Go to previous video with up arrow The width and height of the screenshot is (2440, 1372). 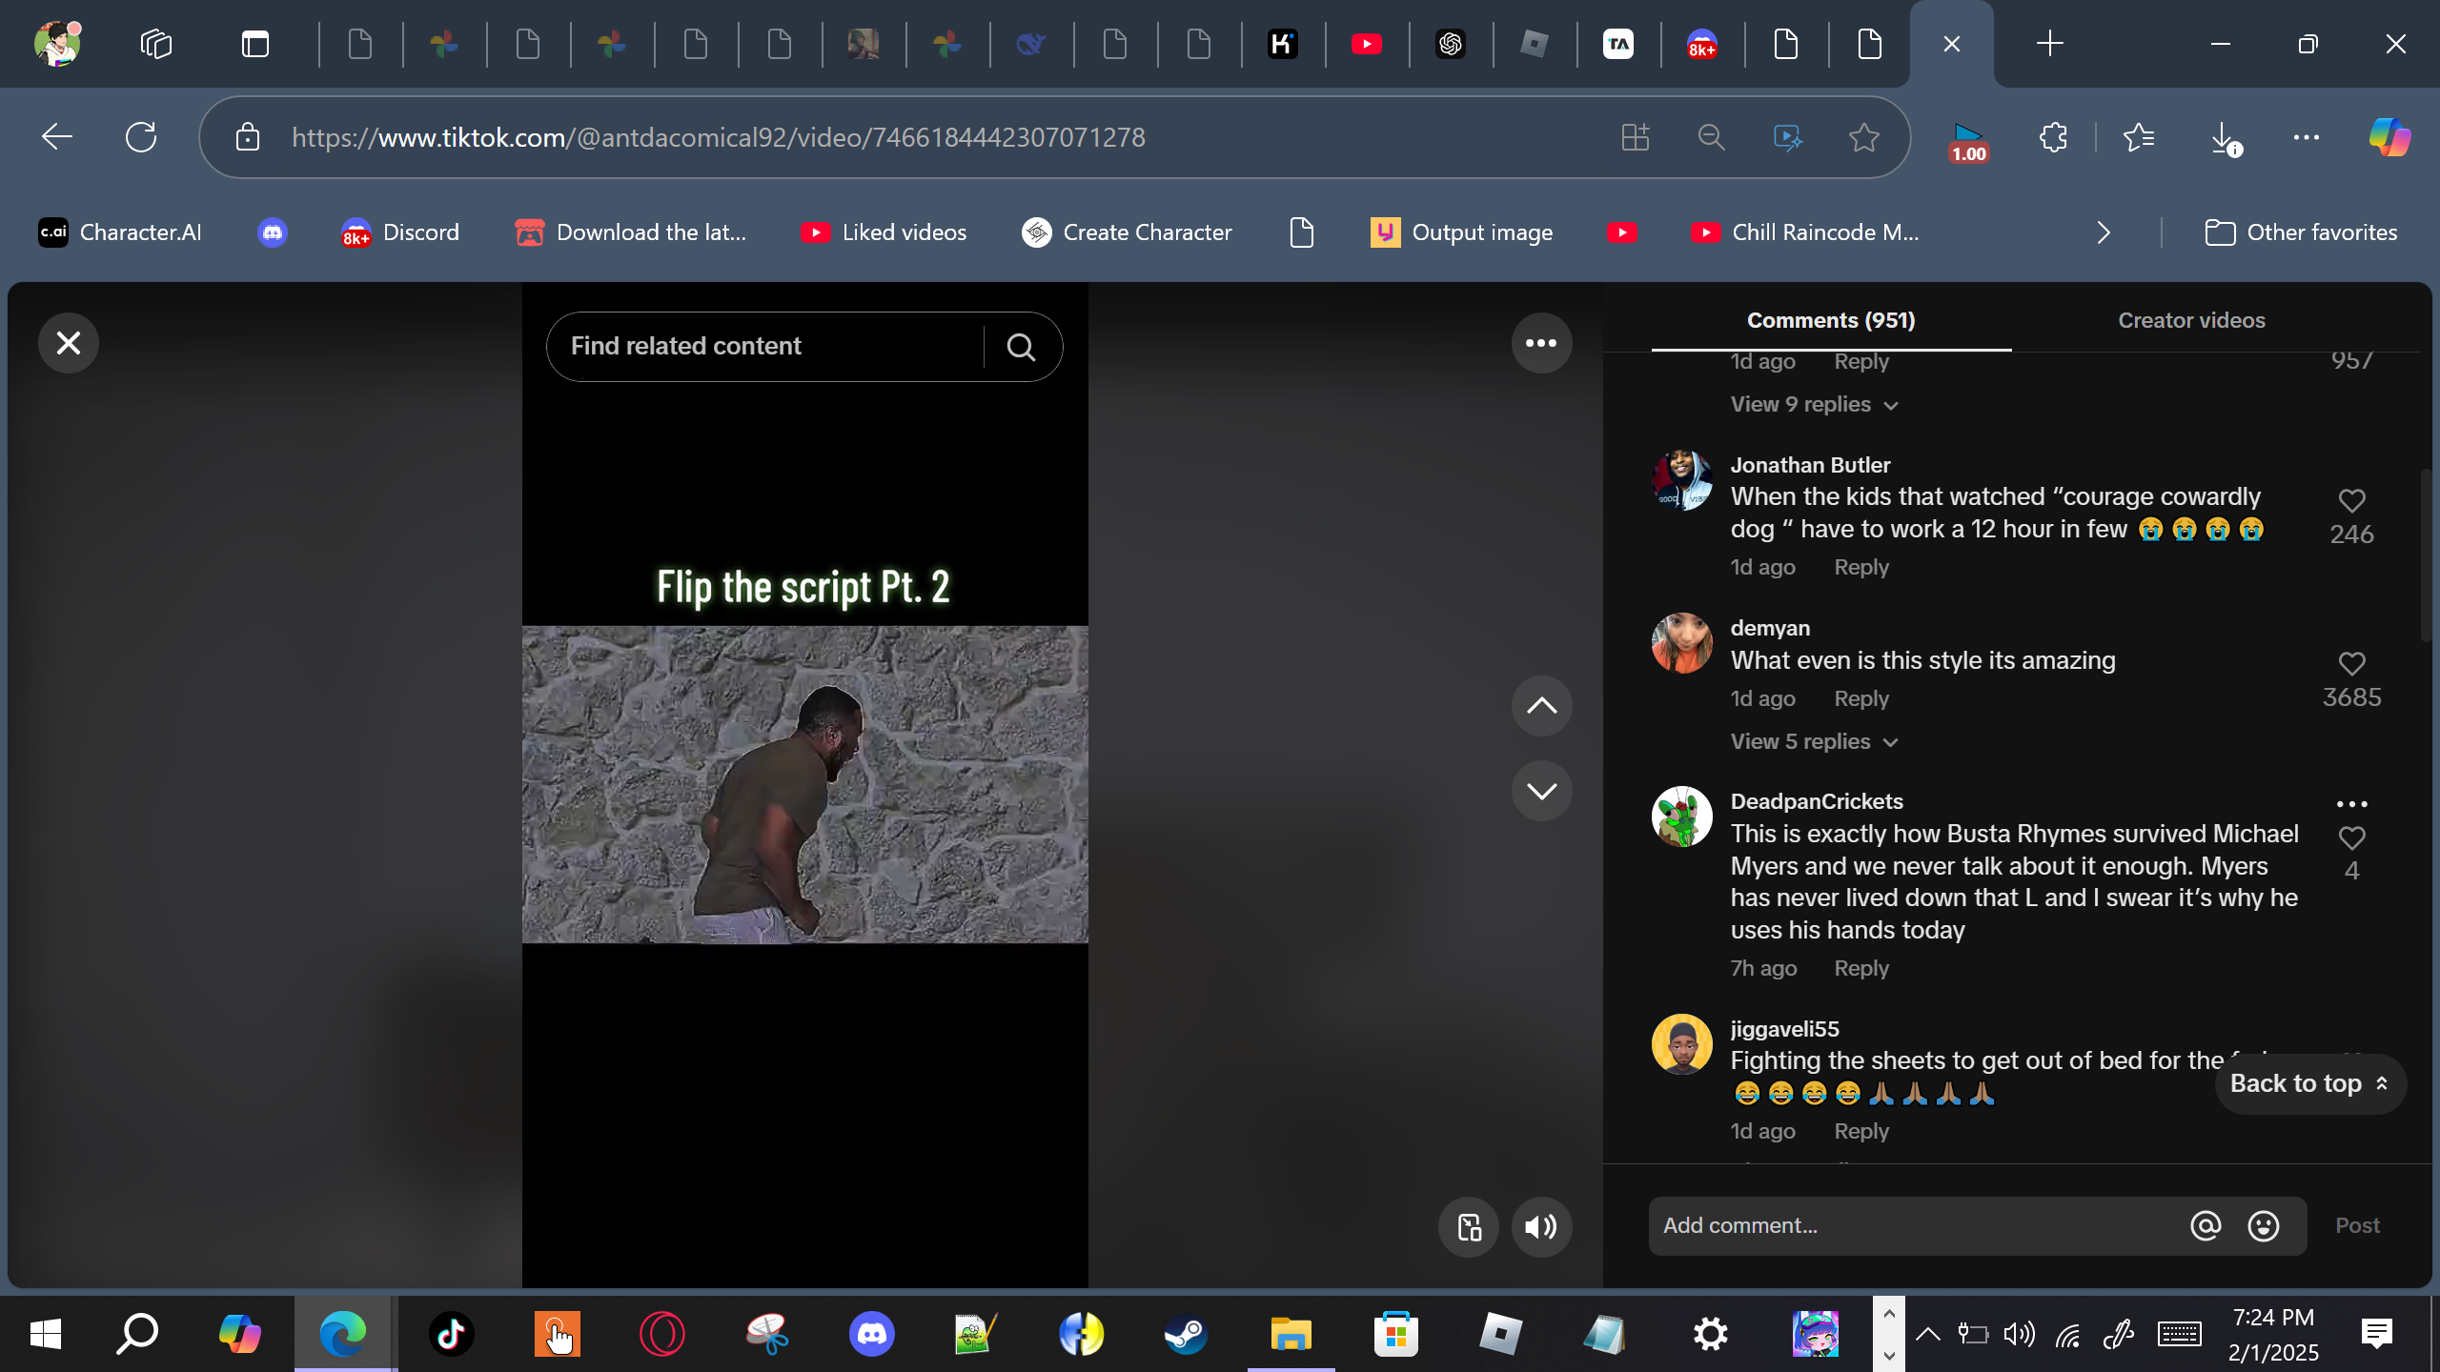1540,706
